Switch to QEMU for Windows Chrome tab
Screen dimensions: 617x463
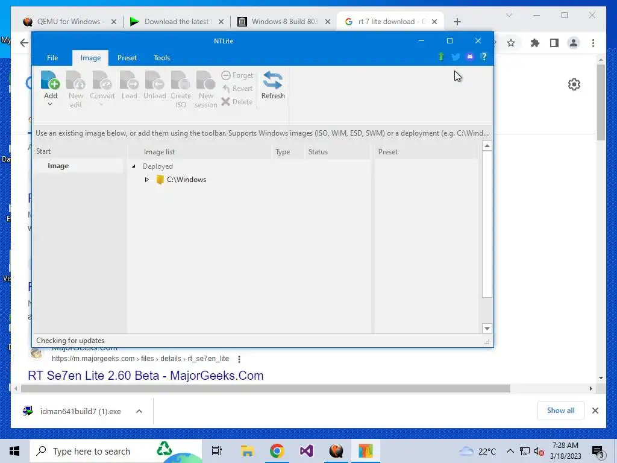pyautogui.click(x=70, y=22)
